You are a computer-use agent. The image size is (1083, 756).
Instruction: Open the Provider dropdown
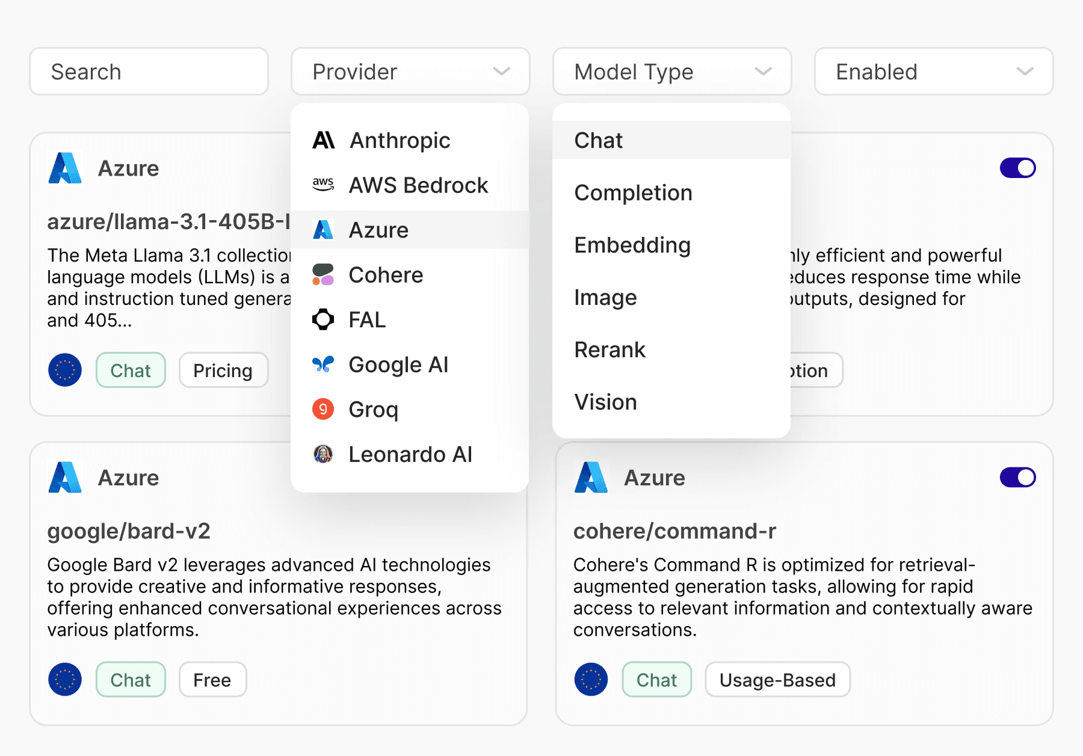click(x=410, y=72)
